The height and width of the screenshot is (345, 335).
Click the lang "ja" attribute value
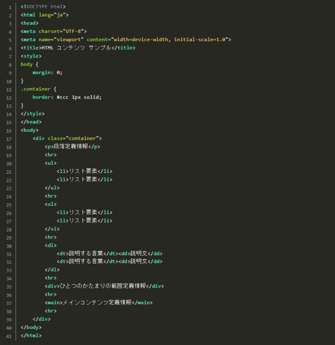(x=61, y=15)
